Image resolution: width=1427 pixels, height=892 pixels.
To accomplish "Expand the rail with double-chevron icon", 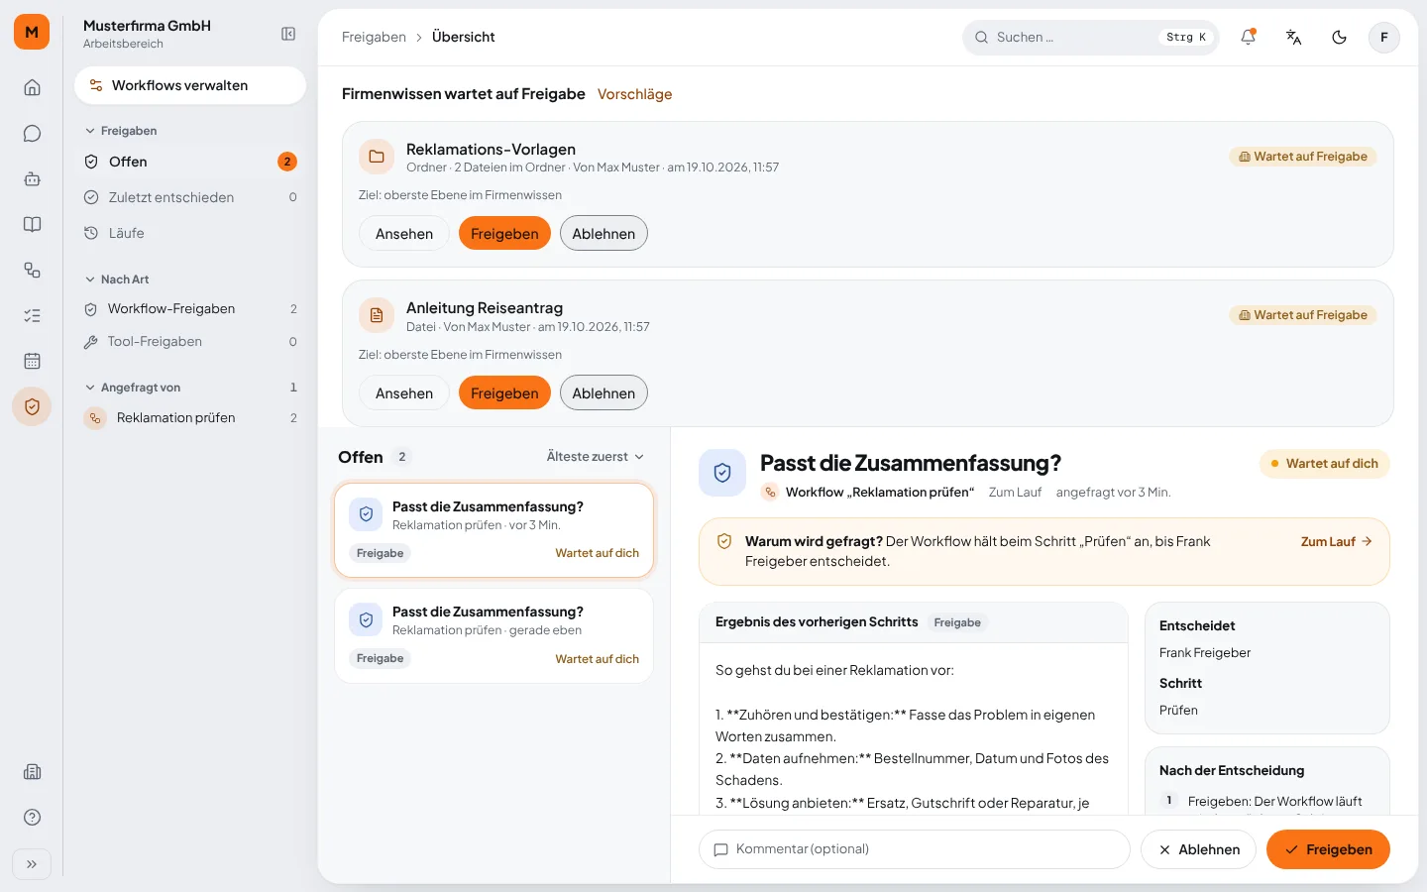I will pos(32,864).
